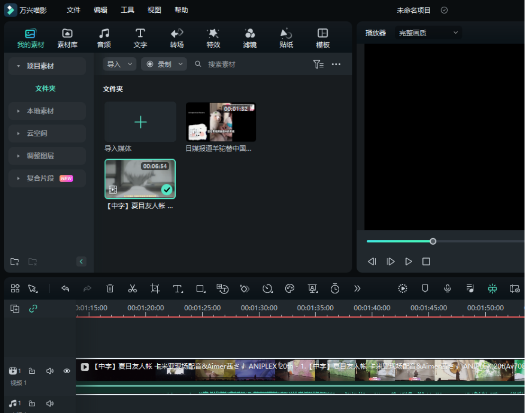The height and width of the screenshot is (413, 525).
Task: Hide video track 1 with eye icon
Action: (x=67, y=371)
